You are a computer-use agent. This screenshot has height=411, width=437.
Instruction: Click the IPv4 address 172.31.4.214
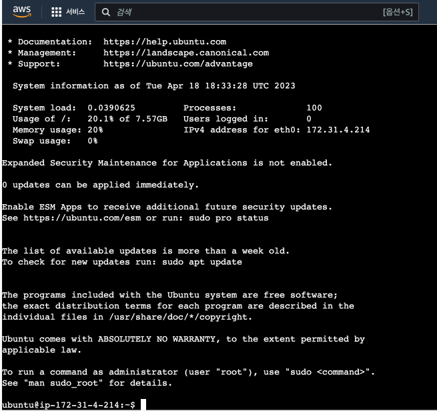pos(338,130)
